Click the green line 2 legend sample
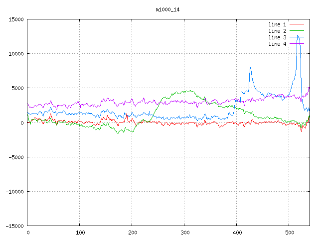The width and height of the screenshot is (319, 239). (297, 31)
